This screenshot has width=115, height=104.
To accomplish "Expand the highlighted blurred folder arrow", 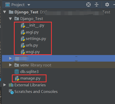I will 10,58.
